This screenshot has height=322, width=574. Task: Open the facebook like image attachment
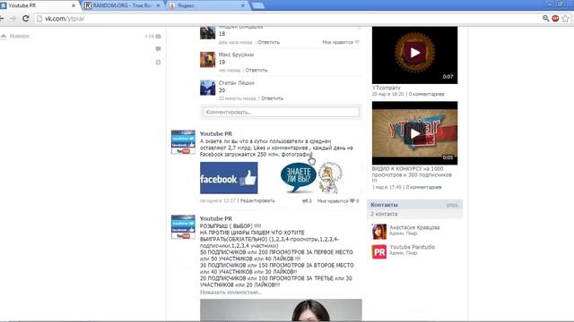click(229, 178)
